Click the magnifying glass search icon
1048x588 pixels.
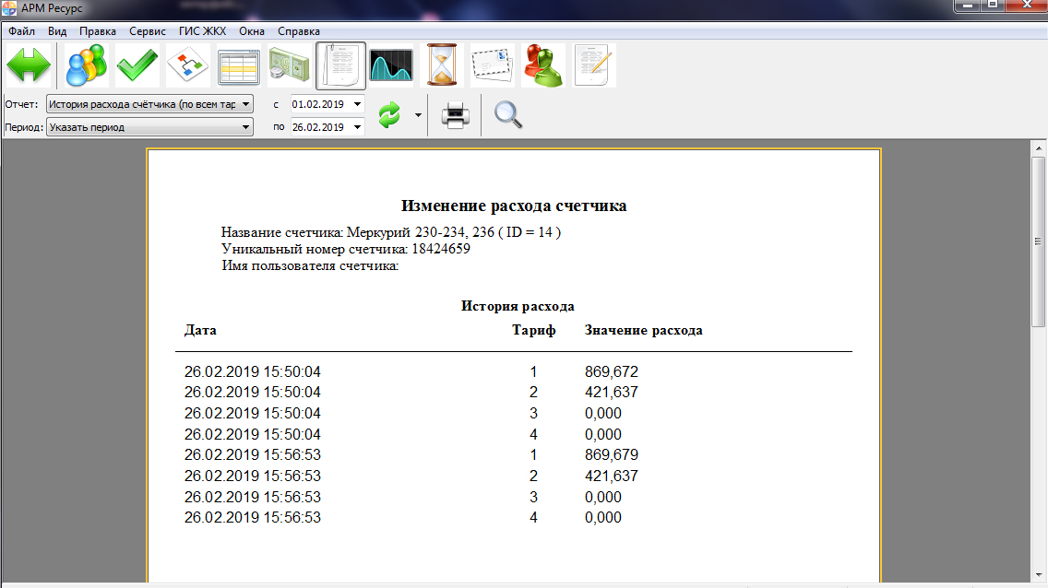508,115
